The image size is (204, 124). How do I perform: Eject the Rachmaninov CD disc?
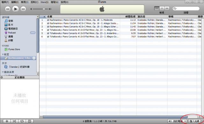click(x=34, y=58)
